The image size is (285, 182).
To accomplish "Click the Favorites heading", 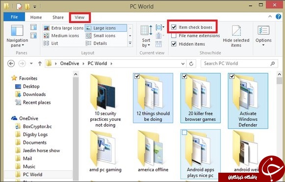I will 25,78.
